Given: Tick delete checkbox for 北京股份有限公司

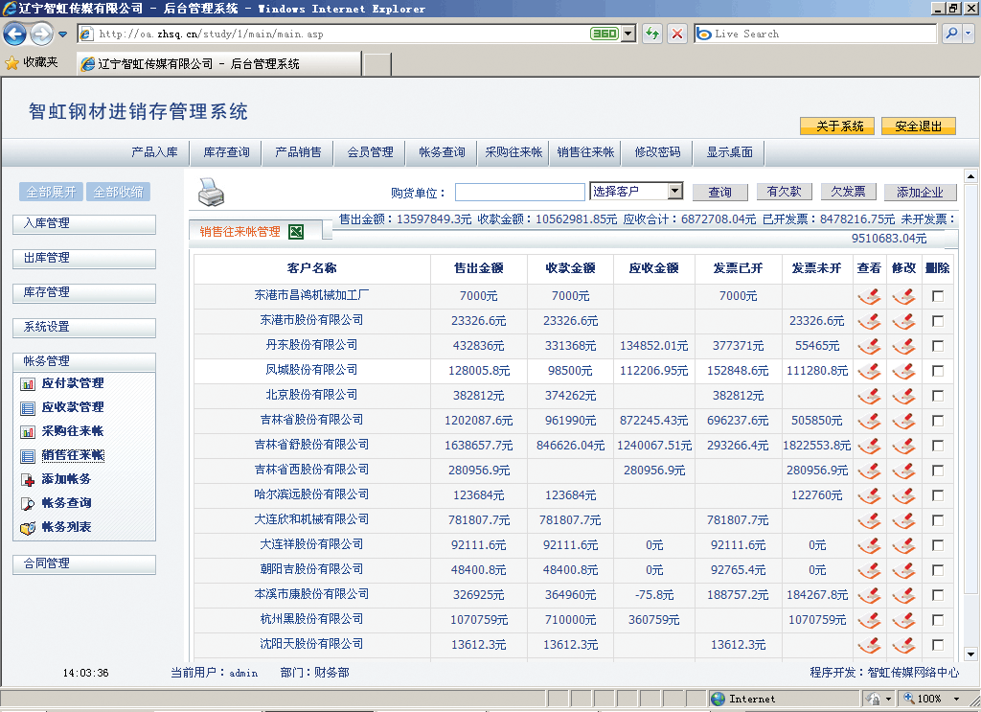Looking at the screenshot, I should (937, 396).
